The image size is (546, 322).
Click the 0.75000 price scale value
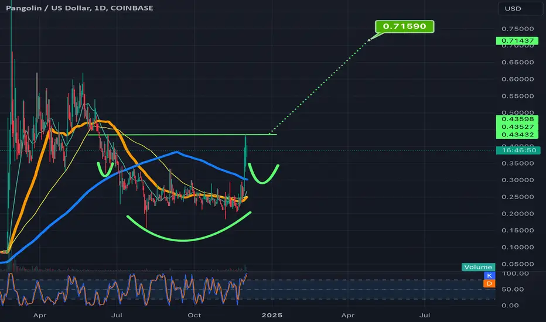(x=517, y=29)
